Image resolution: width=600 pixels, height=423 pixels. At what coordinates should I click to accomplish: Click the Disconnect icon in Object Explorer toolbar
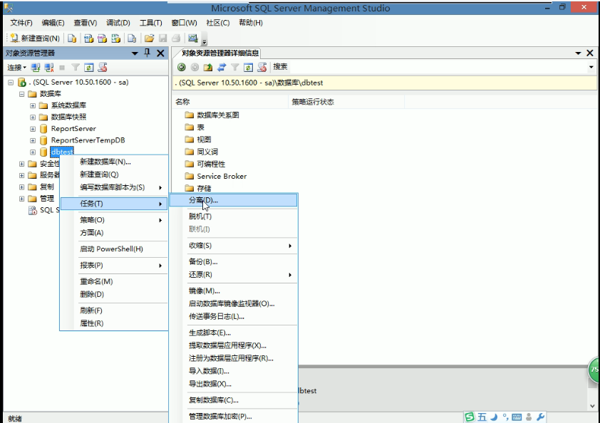pyautogui.click(x=49, y=68)
